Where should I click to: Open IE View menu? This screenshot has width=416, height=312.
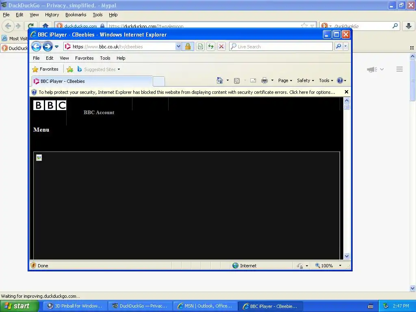64,58
